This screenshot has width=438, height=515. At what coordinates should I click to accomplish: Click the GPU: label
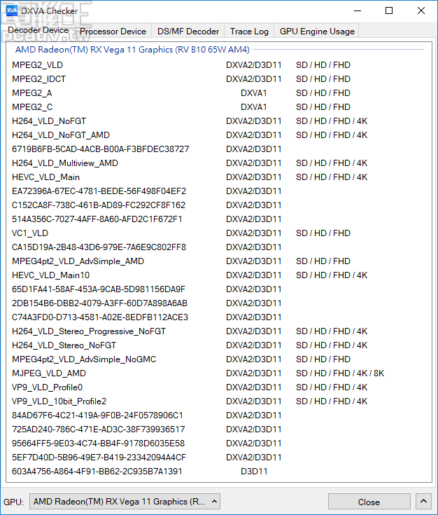coord(13,502)
